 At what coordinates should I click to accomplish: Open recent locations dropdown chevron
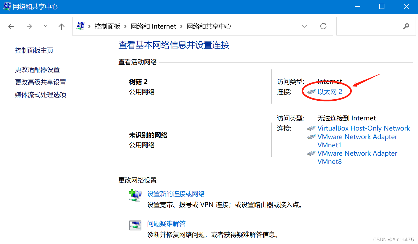[46, 26]
